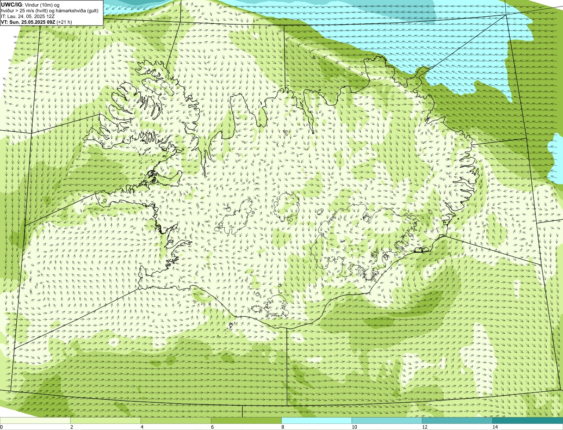Click the "(+21 h)" forecast offset text
Image resolution: width=563 pixels, height=430 pixels.
[x=64, y=22]
